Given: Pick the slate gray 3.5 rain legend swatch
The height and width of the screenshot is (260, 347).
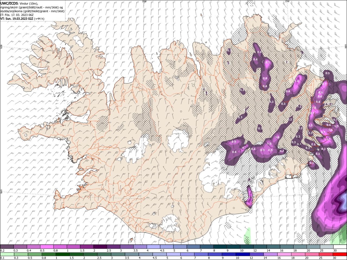Looking at the screenshot, I should pyautogui.click(x=132, y=254).
